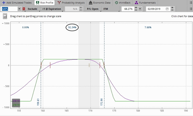Increase the N/A value with the plus button
The height and width of the screenshot is (116, 193).
click(81, 8)
